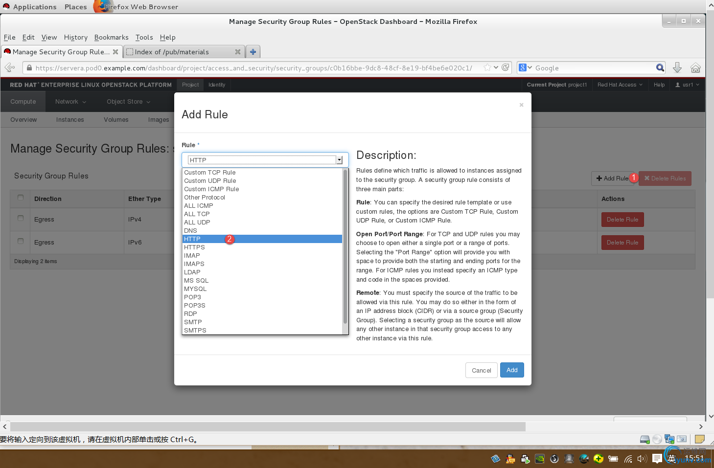The image size is (714, 468).
Task: Click the speaker volume tray icon
Action: coord(642,459)
